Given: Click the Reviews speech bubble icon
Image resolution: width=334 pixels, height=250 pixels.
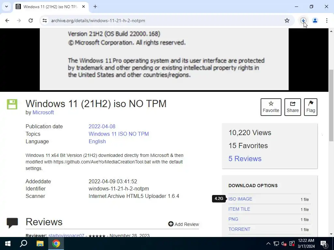Looking at the screenshot, I should (x=12, y=223).
